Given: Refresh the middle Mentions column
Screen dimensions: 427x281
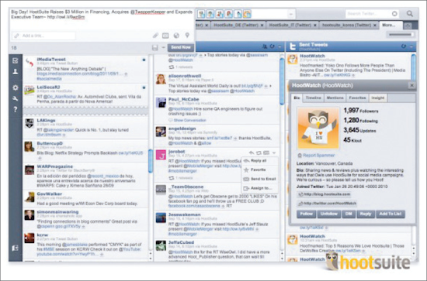Looking at the screenshot, I should coord(272,46).
